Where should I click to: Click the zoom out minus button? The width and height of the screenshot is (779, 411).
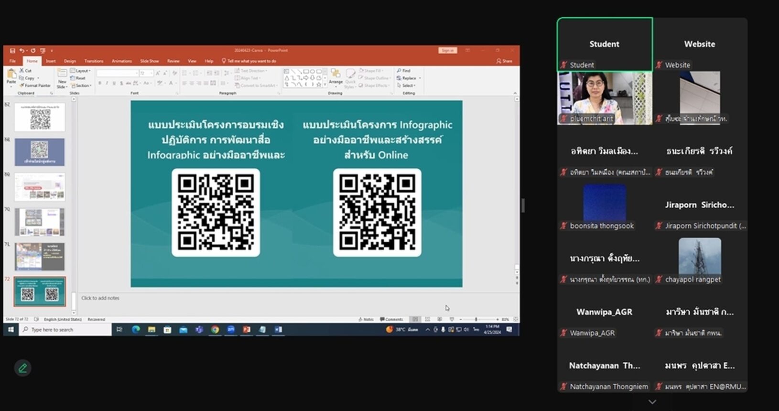pyautogui.click(x=460, y=319)
